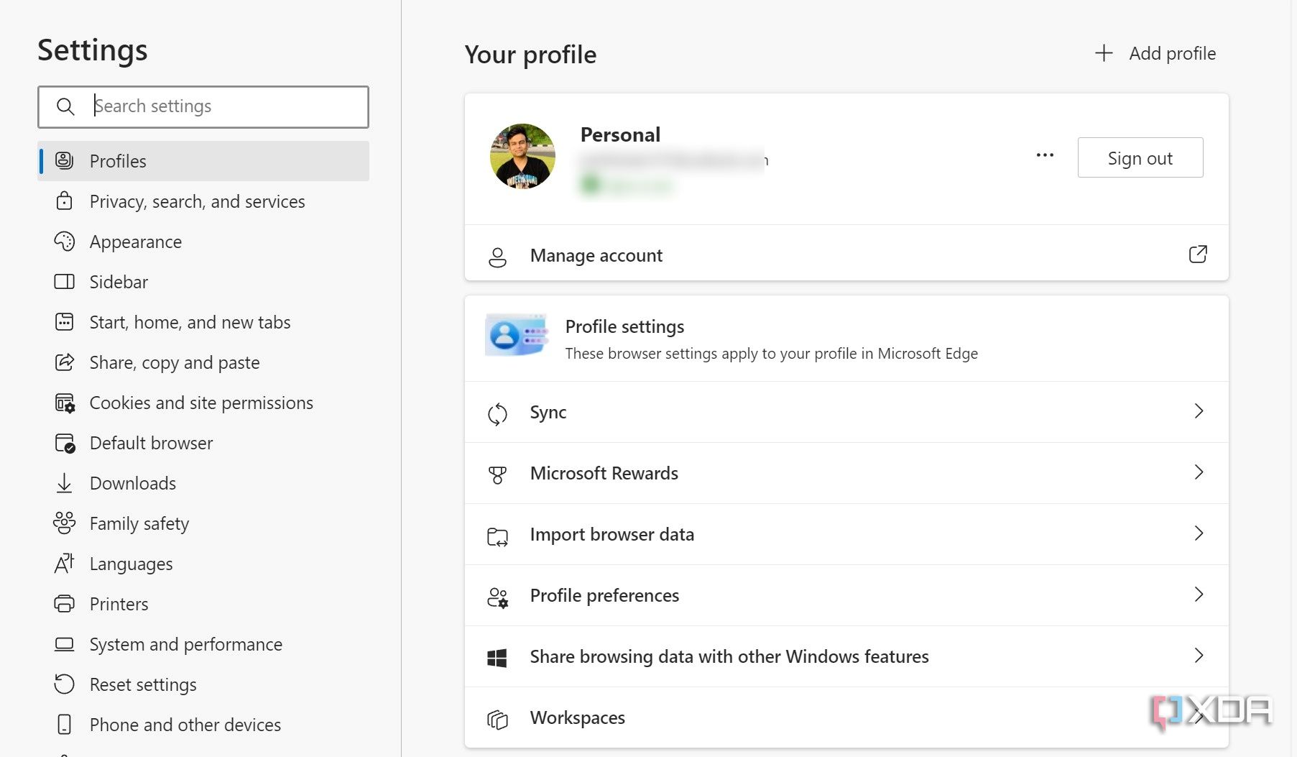This screenshot has width=1297, height=757.
Task: Expand the Microsoft Rewards chevron
Action: [x=1199, y=472]
